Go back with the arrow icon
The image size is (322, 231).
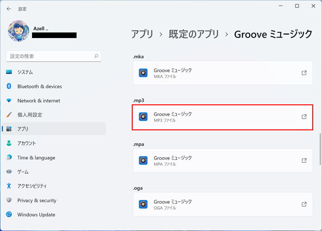[x=9, y=9]
